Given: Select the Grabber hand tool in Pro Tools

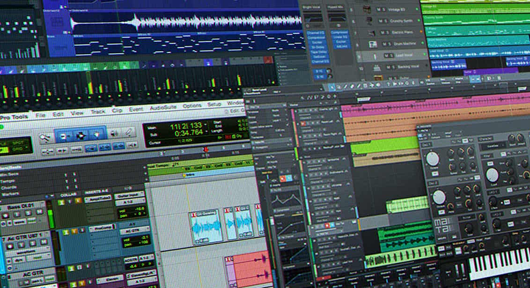Looking at the screenshot, I should 97,135.
